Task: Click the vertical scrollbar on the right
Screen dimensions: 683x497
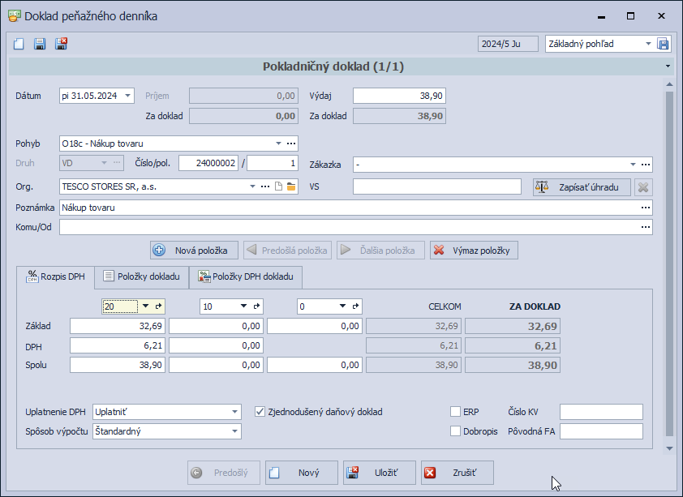Action: click(x=668, y=259)
